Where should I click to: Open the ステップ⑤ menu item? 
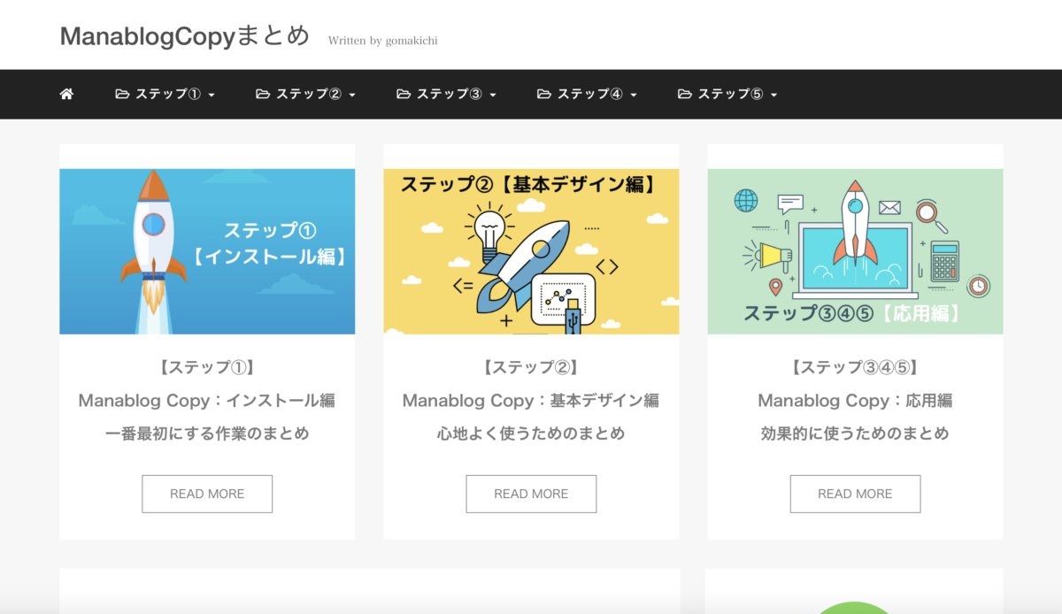[x=728, y=94]
